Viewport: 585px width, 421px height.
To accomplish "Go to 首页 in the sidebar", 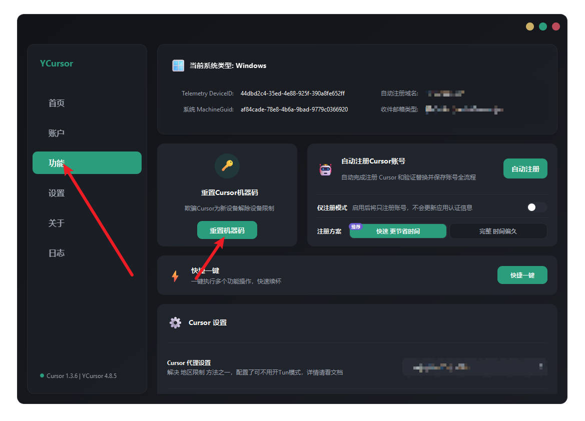I will [x=57, y=103].
